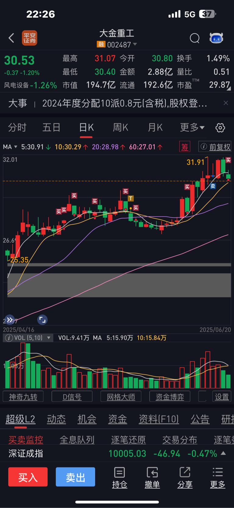This screenshot has height=508, width=234.
Task: Open VOL indicator info icon
Action: coord(9,338)
